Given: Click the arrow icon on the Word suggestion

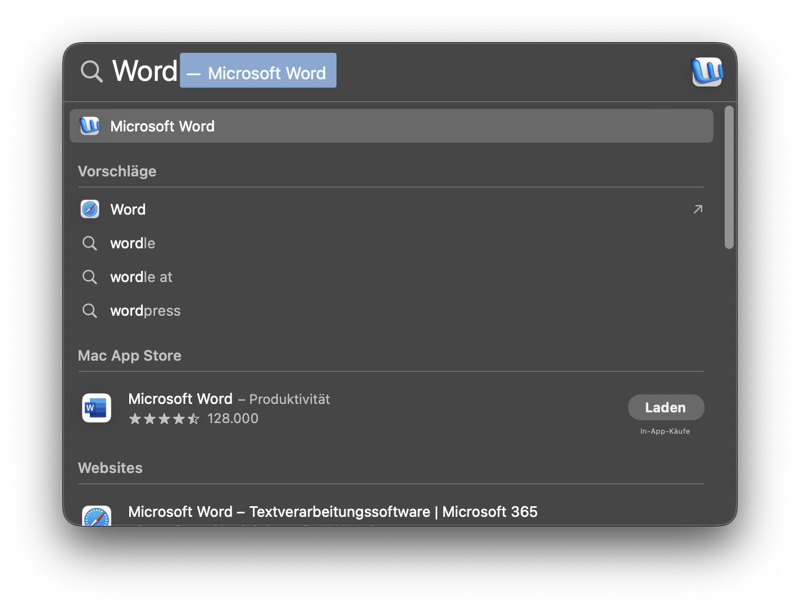Looking at the screenshot, I should click(x=698, y=209).
